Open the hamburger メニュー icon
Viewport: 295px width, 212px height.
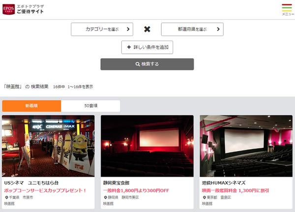tap(288, 10)
